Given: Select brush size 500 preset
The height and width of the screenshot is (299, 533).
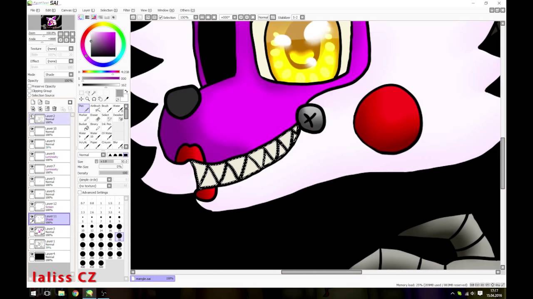Looking at the screenshot, I should [x=101, y=263].
